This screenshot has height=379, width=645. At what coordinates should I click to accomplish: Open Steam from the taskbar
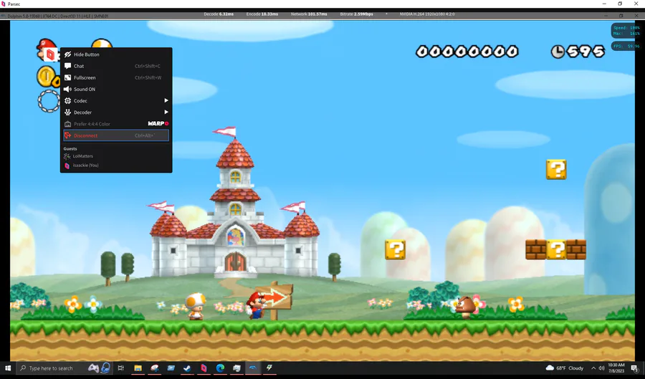pyautogui.click(x=187, y=368)
